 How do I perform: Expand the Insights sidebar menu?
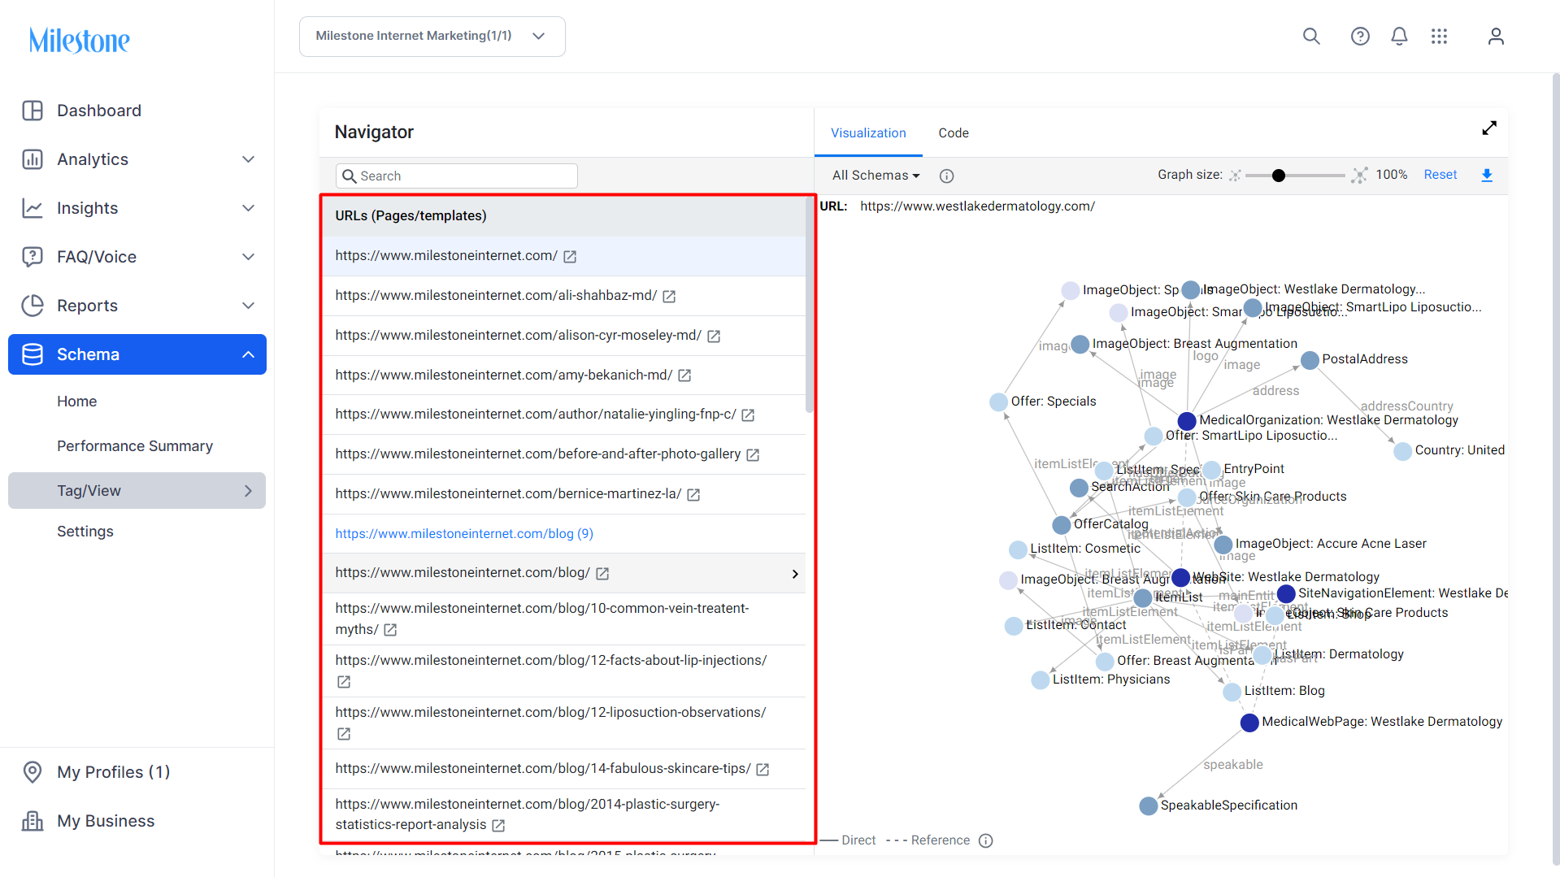click(249, 208)
